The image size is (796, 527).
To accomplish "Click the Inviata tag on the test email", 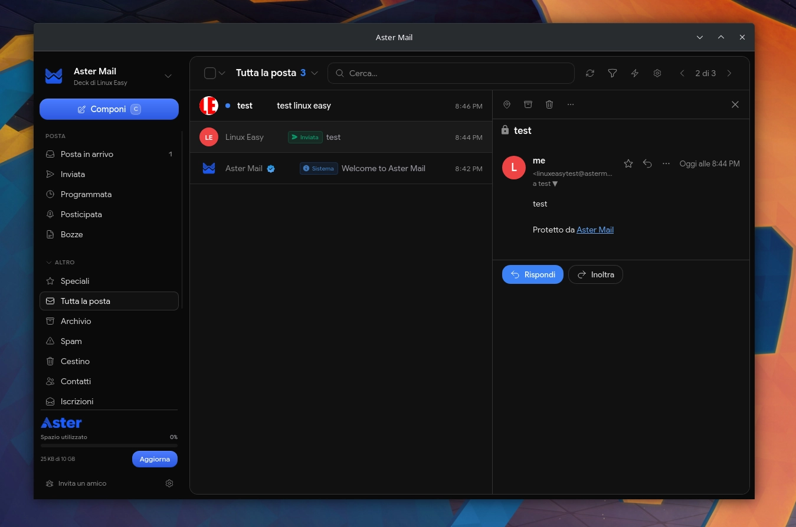I will click(305, 137).
